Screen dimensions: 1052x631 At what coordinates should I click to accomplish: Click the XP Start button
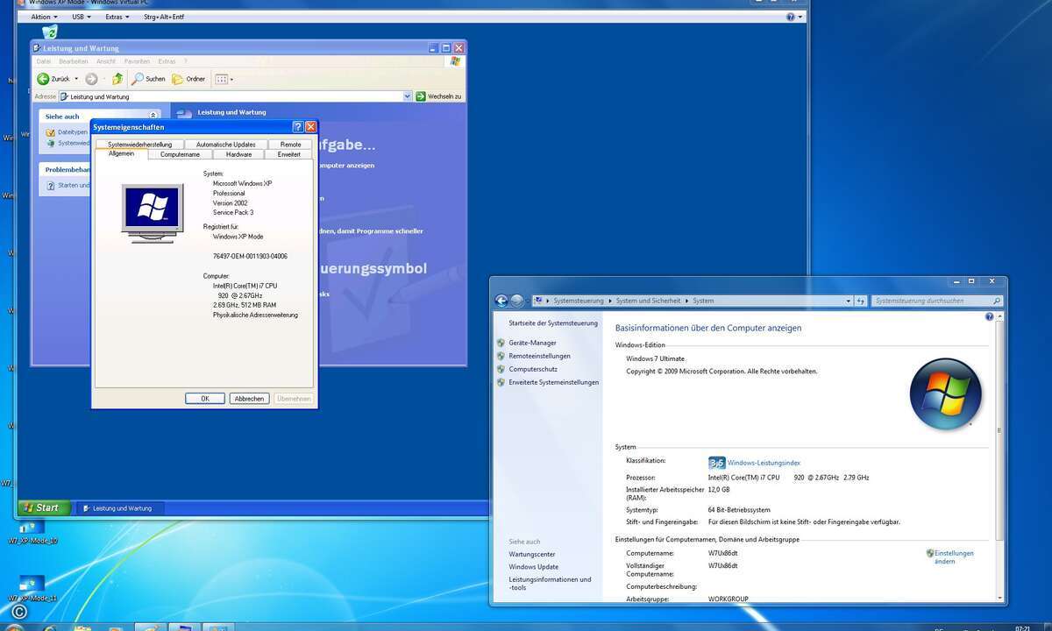click(x=42, y=507)
